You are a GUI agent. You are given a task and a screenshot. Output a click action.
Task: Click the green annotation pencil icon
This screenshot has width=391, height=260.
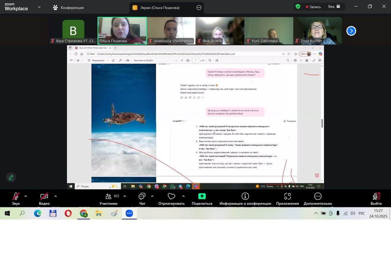11,177
